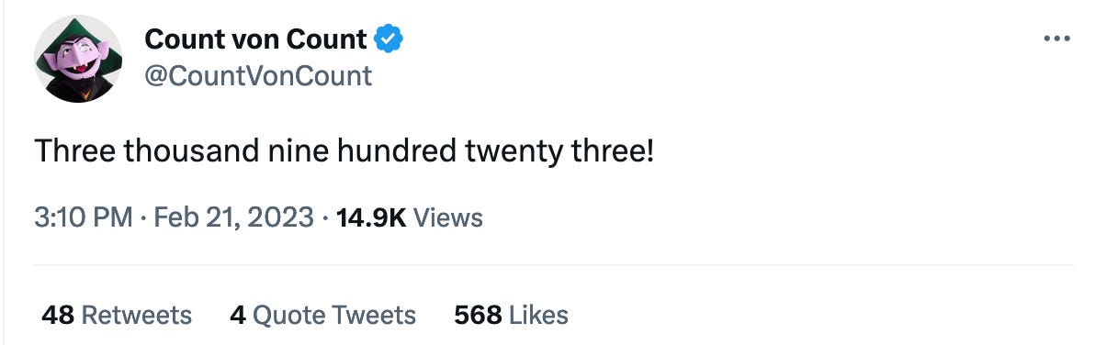Select the bold number 48
Screen dimensions: 1095x345
[x=58, y=315]
